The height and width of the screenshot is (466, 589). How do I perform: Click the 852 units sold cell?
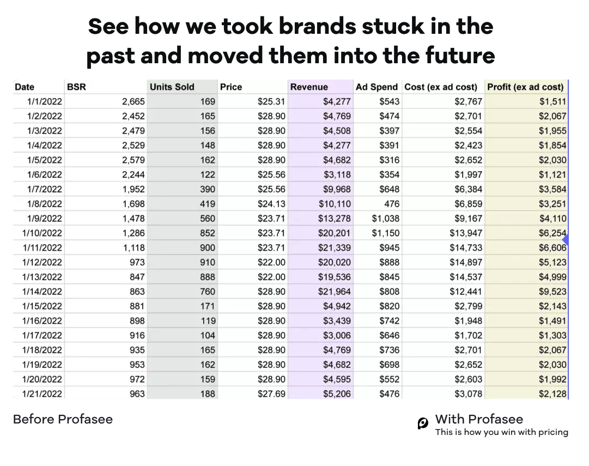(207, 233)
